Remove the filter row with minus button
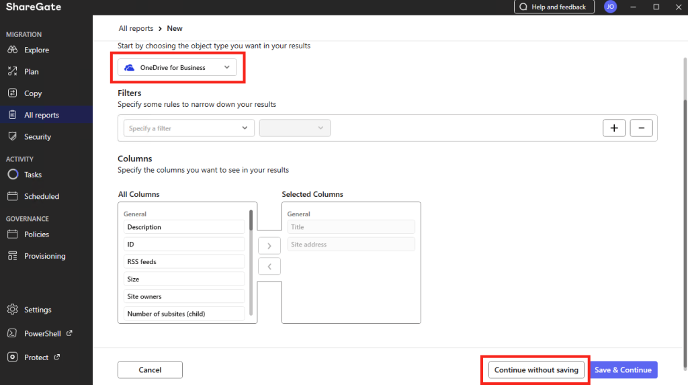The width and height of the screenshot is (688, 385). 641,128
